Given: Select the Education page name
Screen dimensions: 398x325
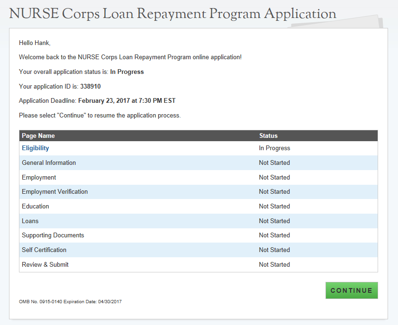Looking at the screenshot, I should point(35,206).
